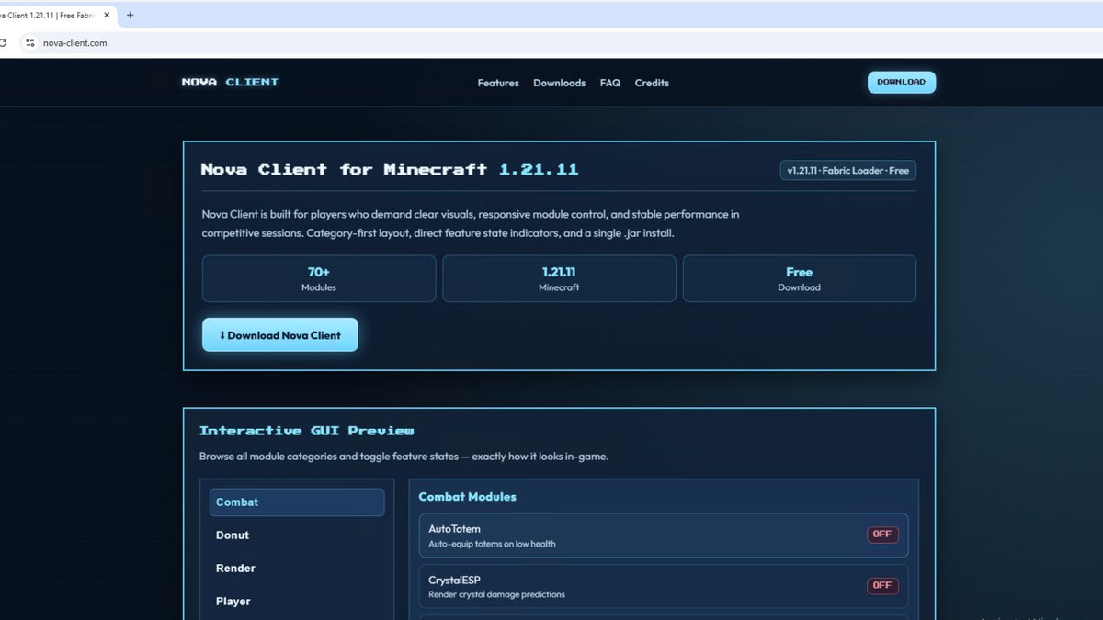Close the Nova Client browser tab
Image resolution: width=1103 pixels, height=620 pixels.
(107, 15)
